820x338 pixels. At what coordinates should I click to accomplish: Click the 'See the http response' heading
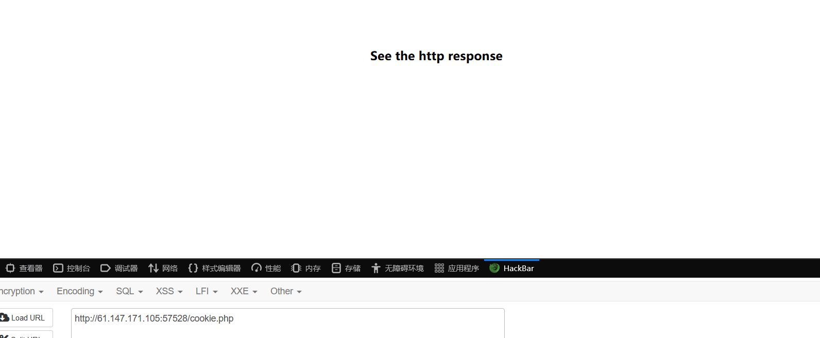tap(436, 56)
